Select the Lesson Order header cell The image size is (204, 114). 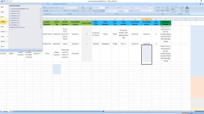click(87, 23)
